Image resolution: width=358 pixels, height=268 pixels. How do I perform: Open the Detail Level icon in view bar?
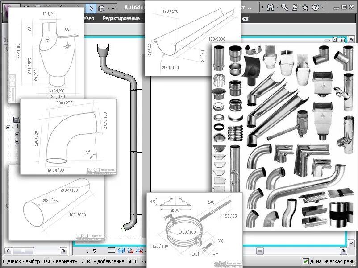pos(112,251)
